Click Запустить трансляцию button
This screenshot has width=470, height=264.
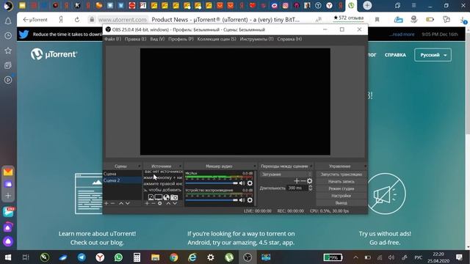coord(341,175)
